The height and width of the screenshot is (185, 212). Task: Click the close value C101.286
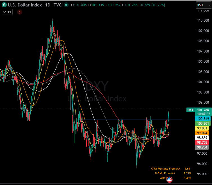pyautogui.click(x=130, y=5)
